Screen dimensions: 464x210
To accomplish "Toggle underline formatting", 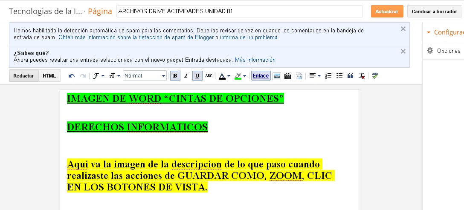I will [197, 76].
